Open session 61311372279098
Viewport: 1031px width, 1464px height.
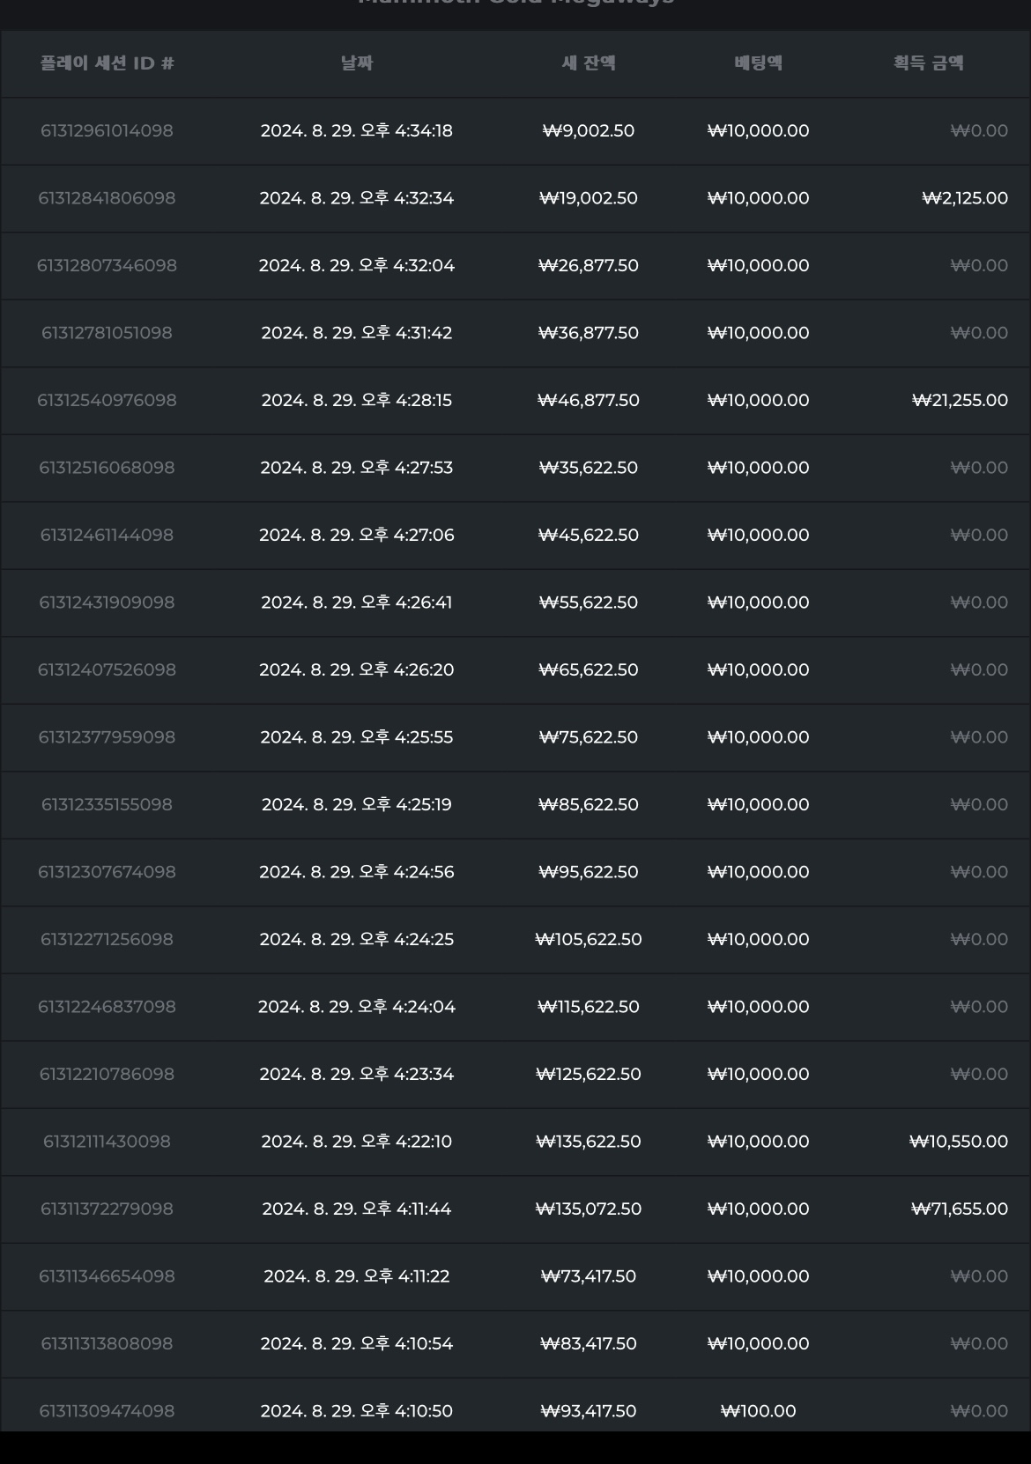pos(107,1209)
